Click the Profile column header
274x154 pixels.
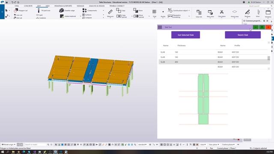pyautogui.click(x=237, y=46)
